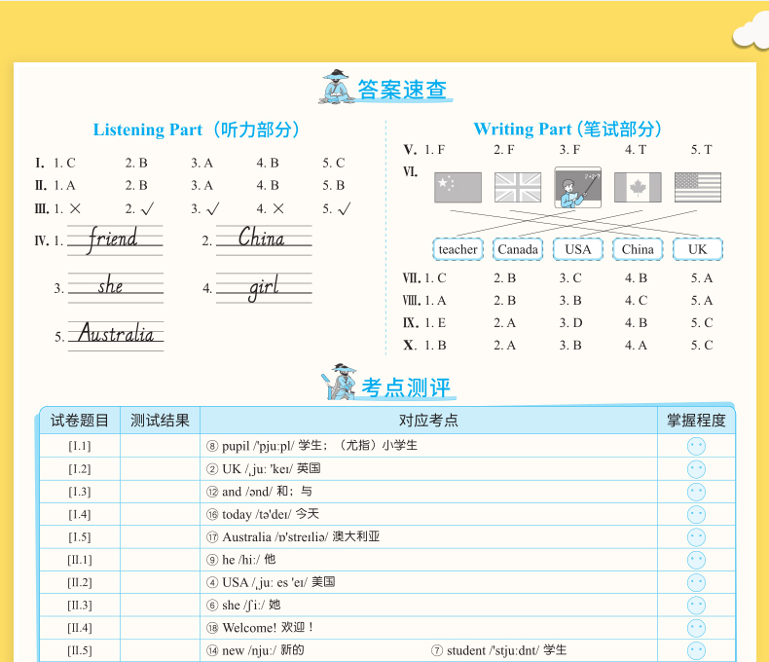This screenshot has height=662, width=769.
Task: Click the handwritten answer 'Australia'
Action: (116, 333)
